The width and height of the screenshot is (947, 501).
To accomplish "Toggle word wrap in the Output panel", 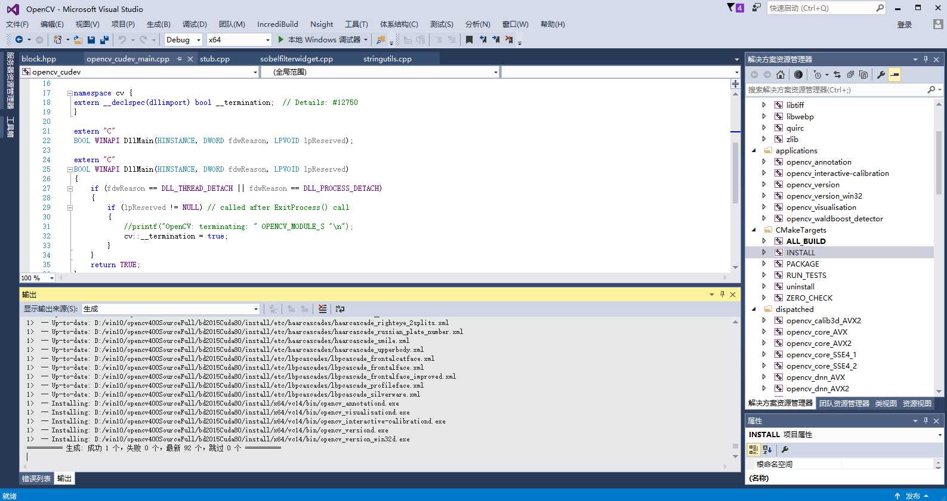I will (340, 309).
